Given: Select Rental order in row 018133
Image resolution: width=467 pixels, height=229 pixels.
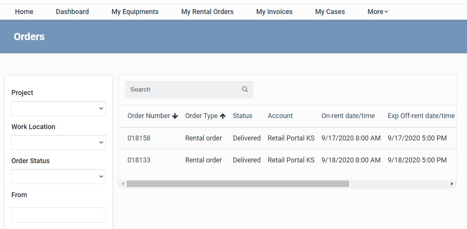Looking at the screenshot, I should [204, 160].
